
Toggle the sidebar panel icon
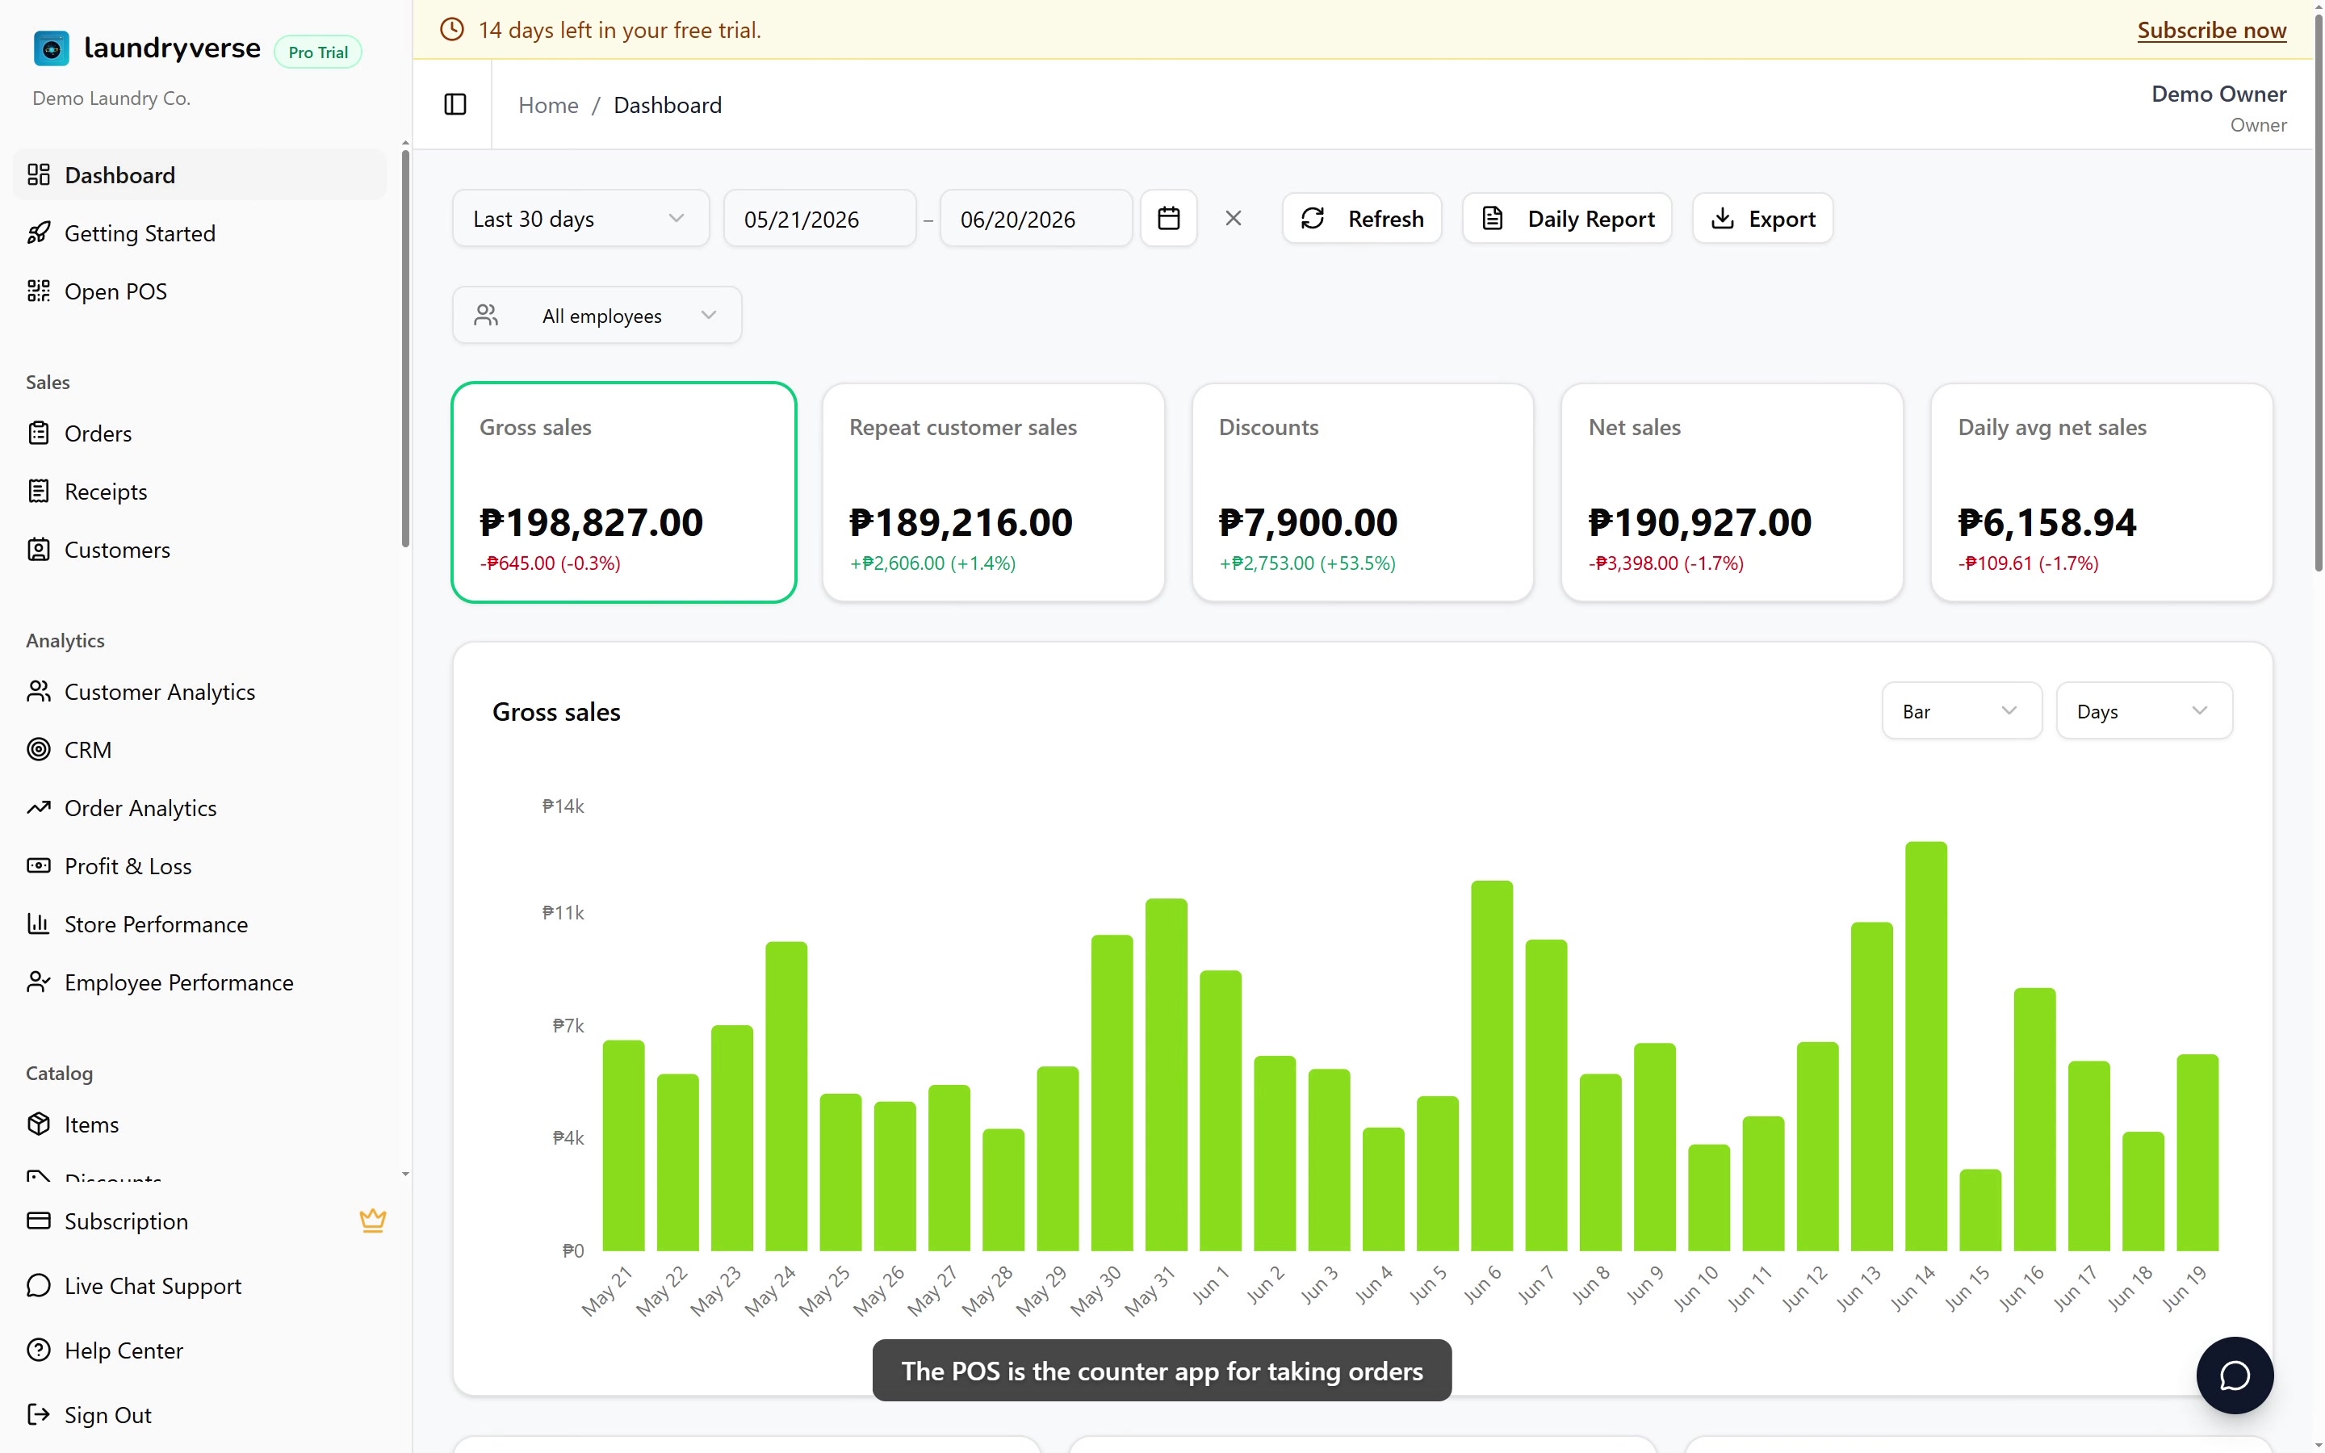(x=455, y=105)
